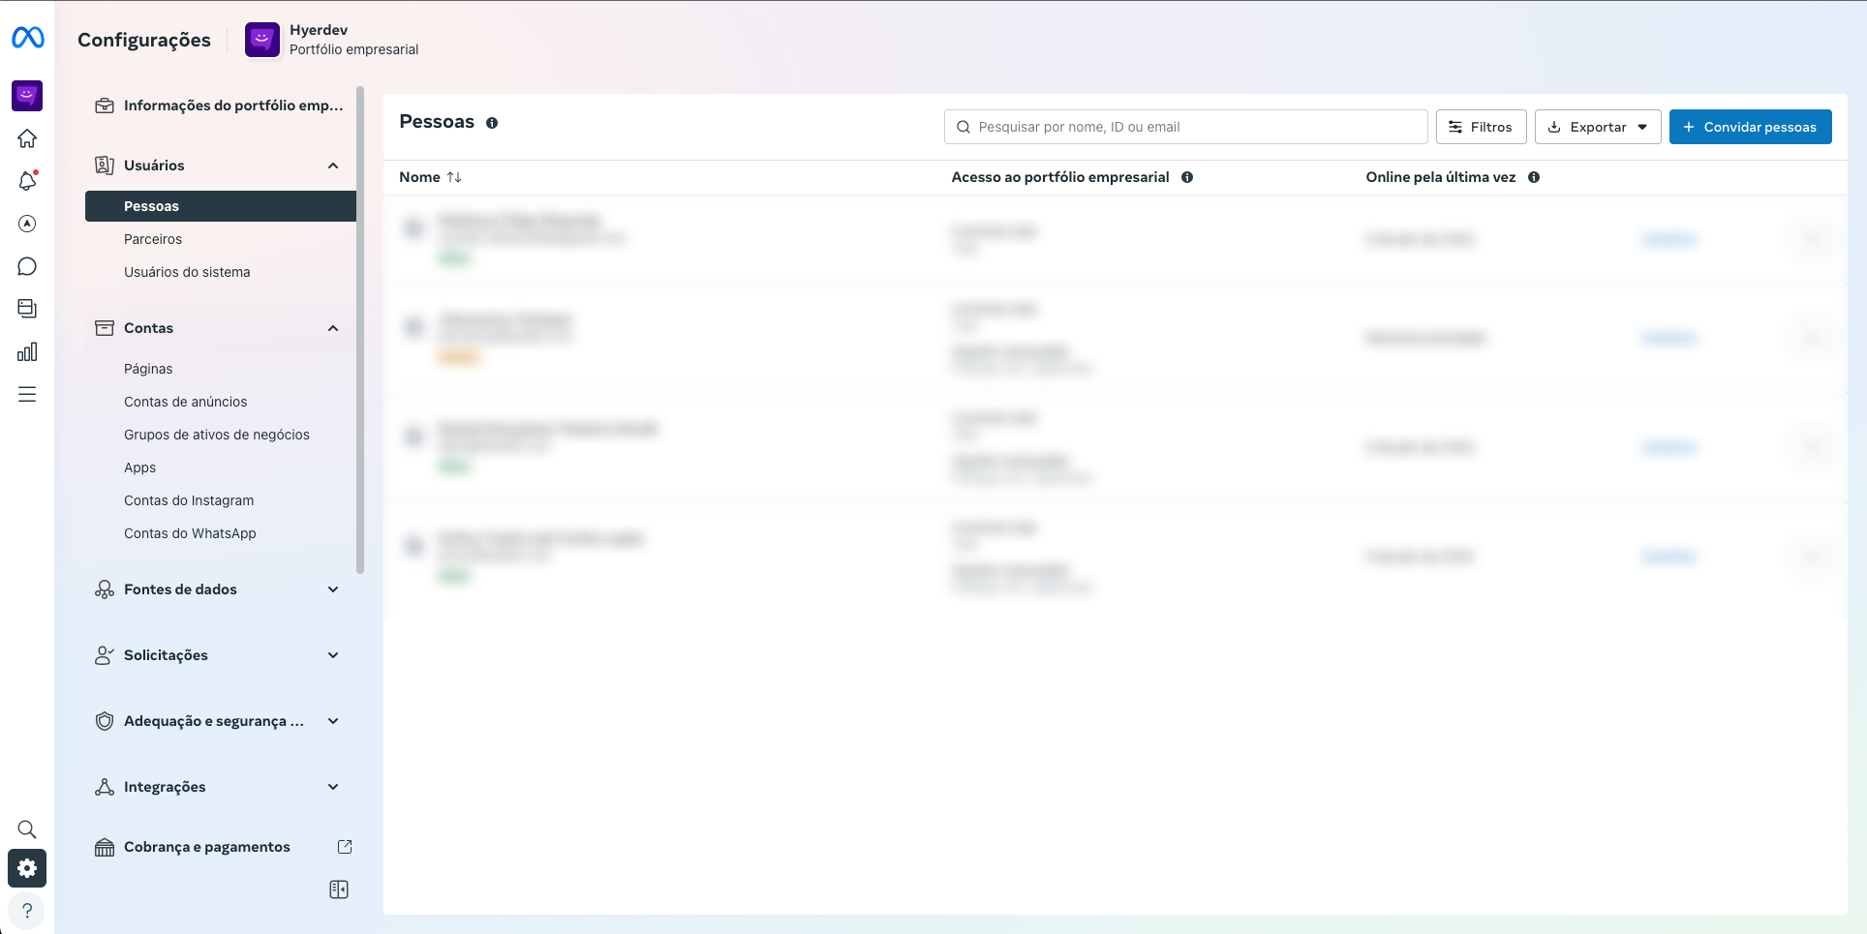
Task: Open Contas de anúncios menu item
Action: click(185, 402)
